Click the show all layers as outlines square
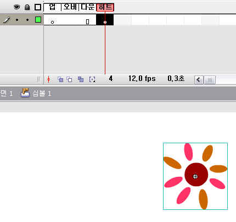 [x=38, y=7]
